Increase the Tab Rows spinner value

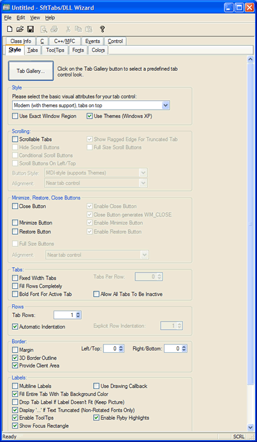pos(78,313)
